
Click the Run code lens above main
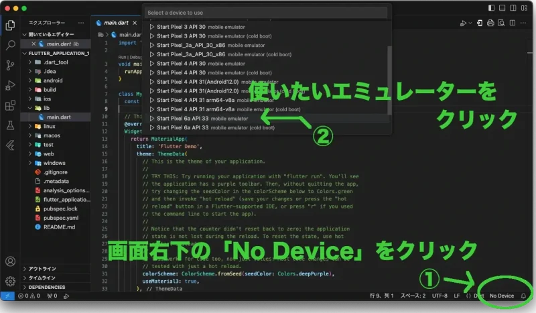click(x=122, y=57)
